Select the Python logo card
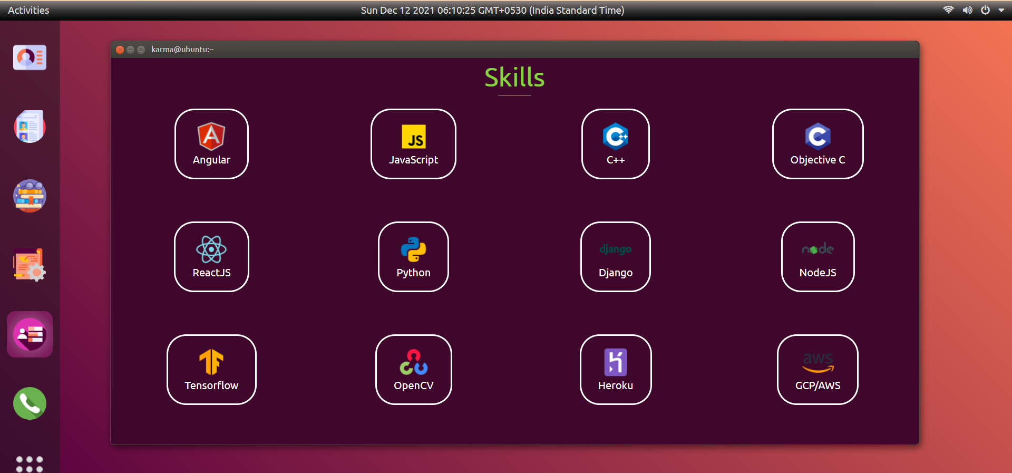Image resolution: width=1012 pixels, height=473 pixels. coord(413,257)
